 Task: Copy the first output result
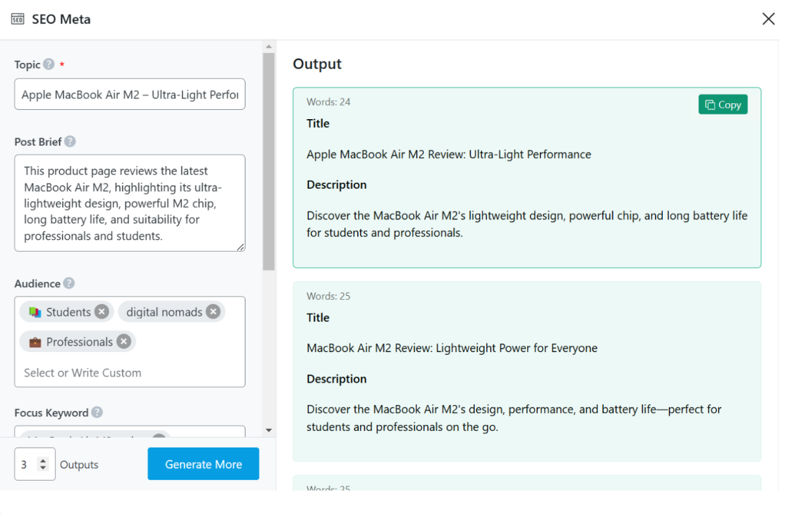point(722,105)
